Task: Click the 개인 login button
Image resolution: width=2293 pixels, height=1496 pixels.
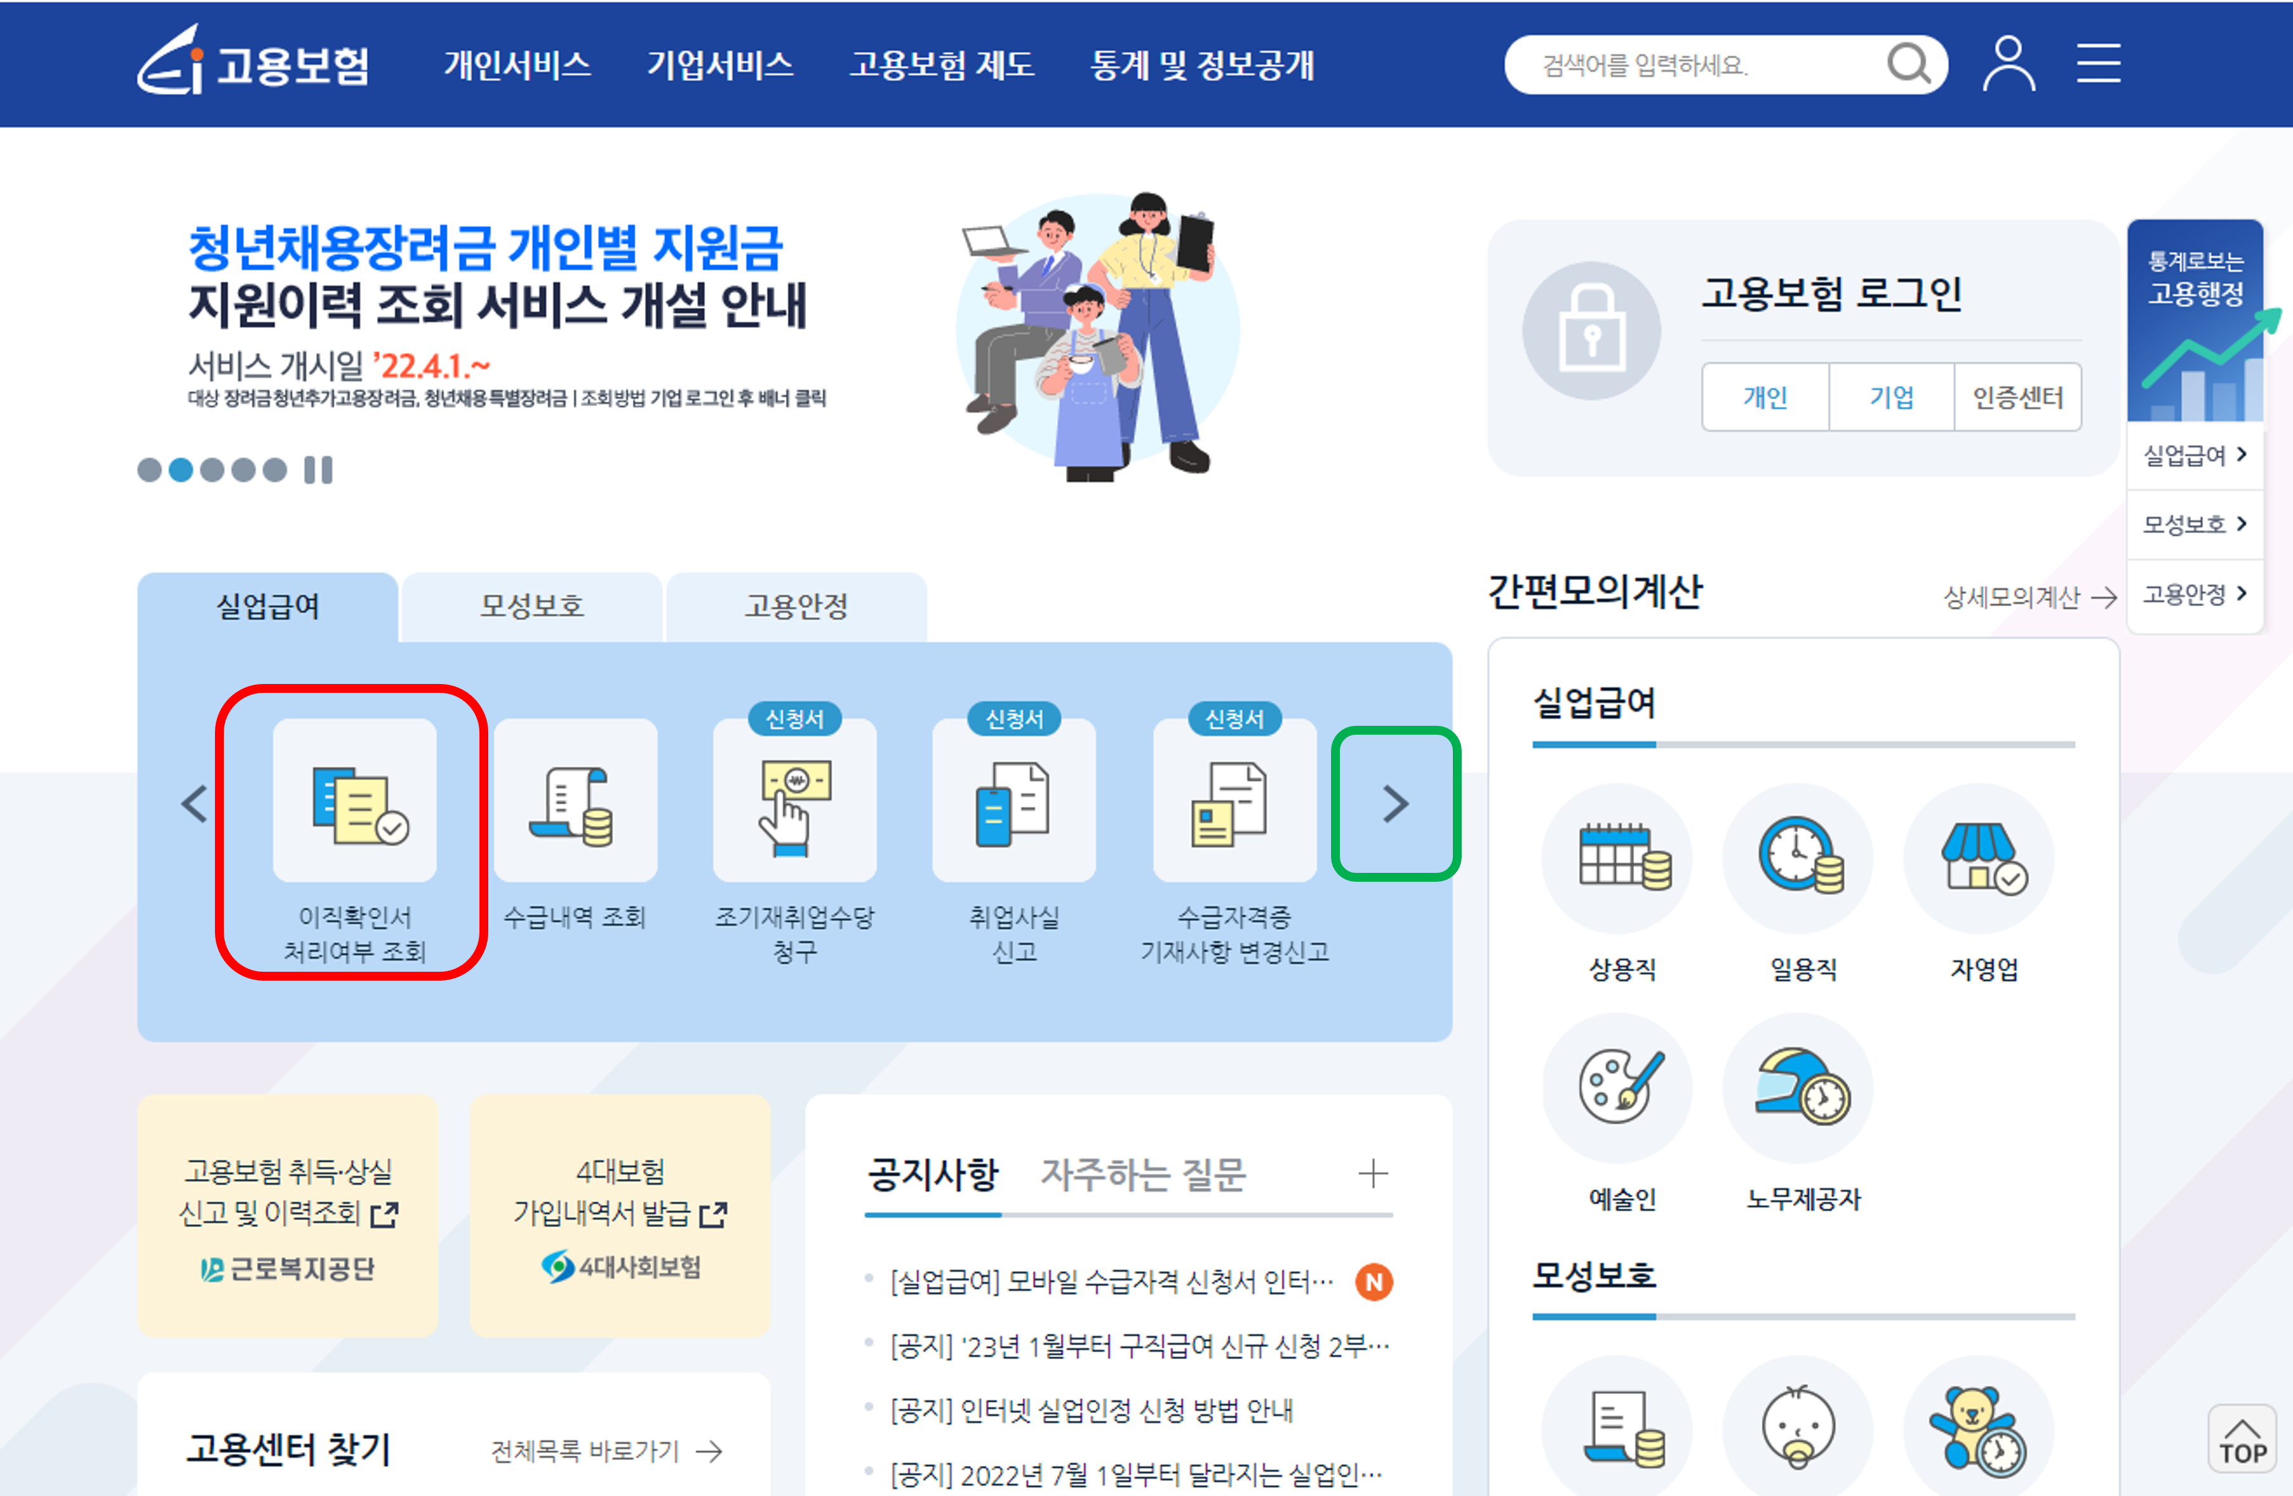Action: pyautogui.click(x=1765, y=397)
